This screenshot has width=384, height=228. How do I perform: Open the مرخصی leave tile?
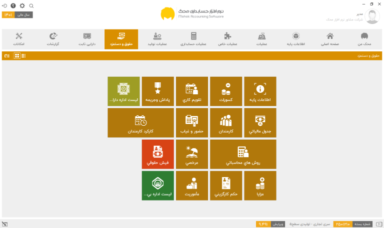pos(192,154)
